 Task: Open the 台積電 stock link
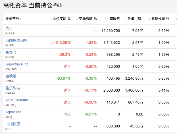click(11, 76)
